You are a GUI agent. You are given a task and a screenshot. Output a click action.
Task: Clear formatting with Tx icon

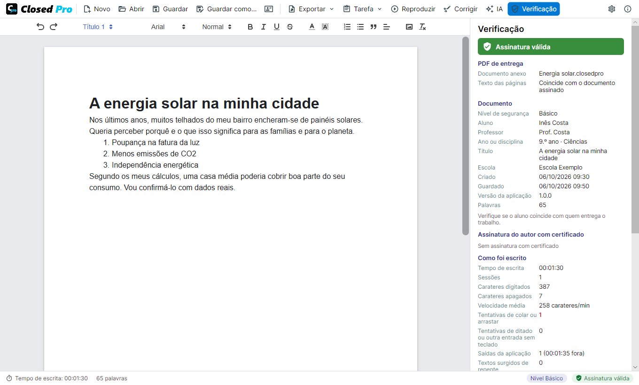point(422,27)
